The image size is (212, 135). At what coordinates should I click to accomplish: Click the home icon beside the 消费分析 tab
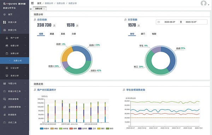click(31, 9)
